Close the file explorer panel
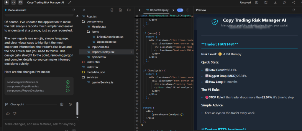This screenshot has height=131, width=302. 84,10
